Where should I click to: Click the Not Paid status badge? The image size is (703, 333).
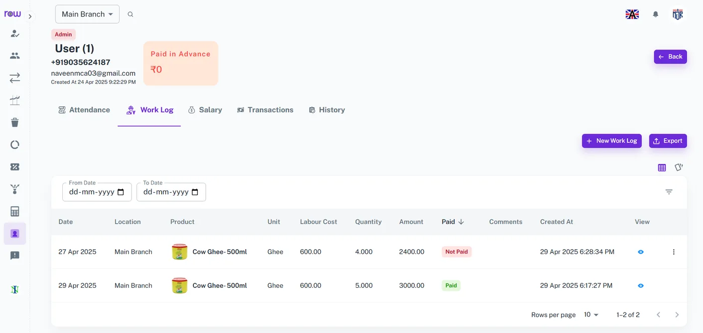(456, 252)
